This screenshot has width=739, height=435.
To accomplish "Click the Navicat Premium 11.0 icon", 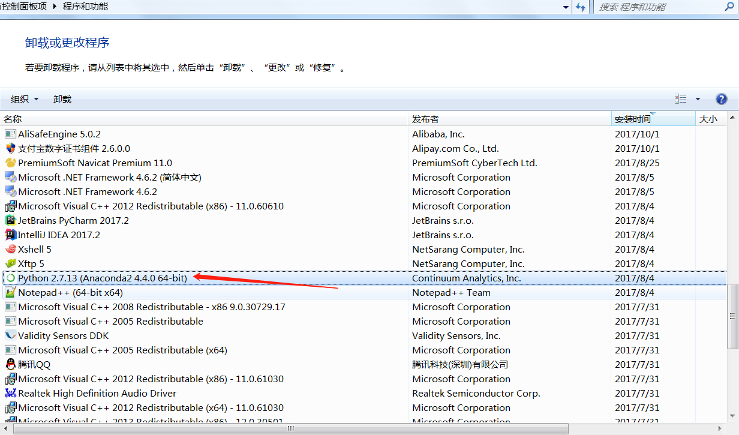I will pos(10,163).
